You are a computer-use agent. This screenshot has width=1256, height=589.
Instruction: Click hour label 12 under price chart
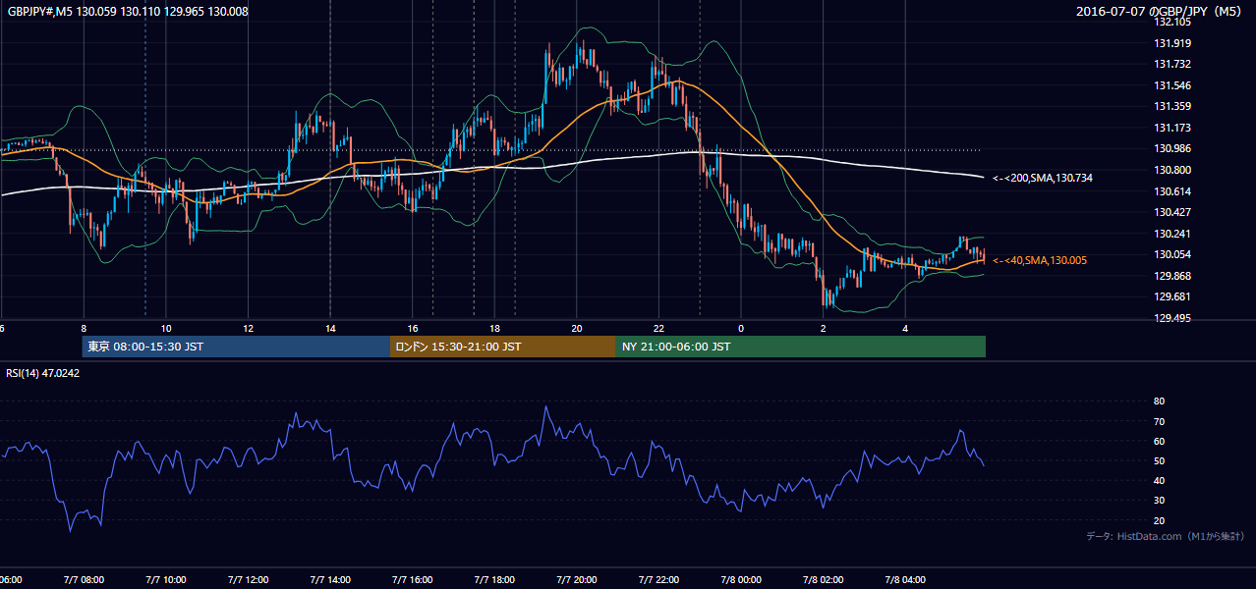[x=249, y=328]
